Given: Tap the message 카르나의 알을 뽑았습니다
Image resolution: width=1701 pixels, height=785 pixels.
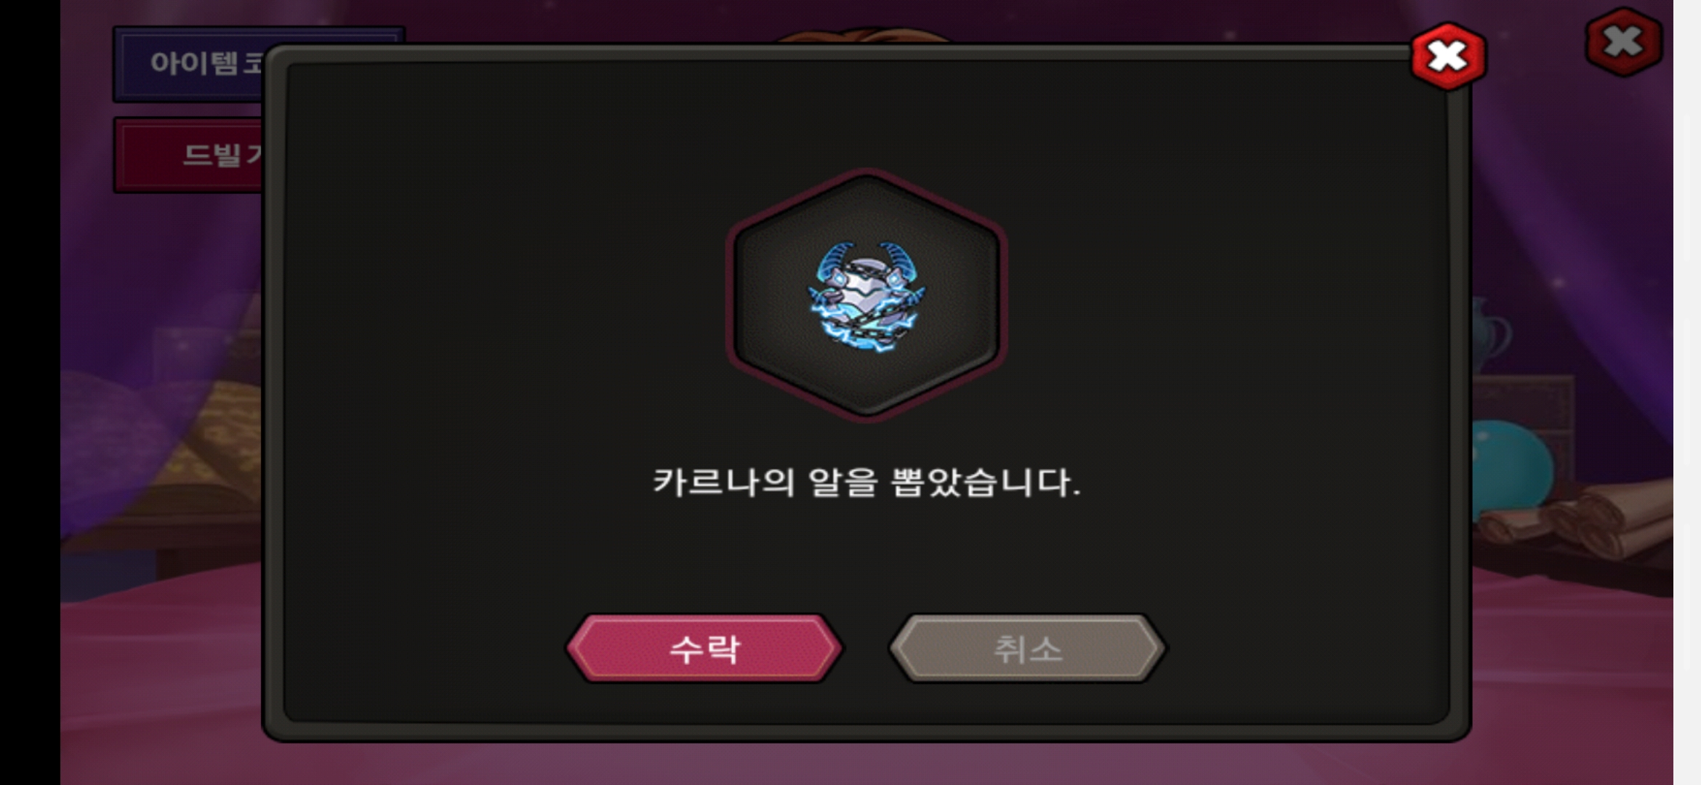Looking at the screenshot, I should tap(866, 483).
